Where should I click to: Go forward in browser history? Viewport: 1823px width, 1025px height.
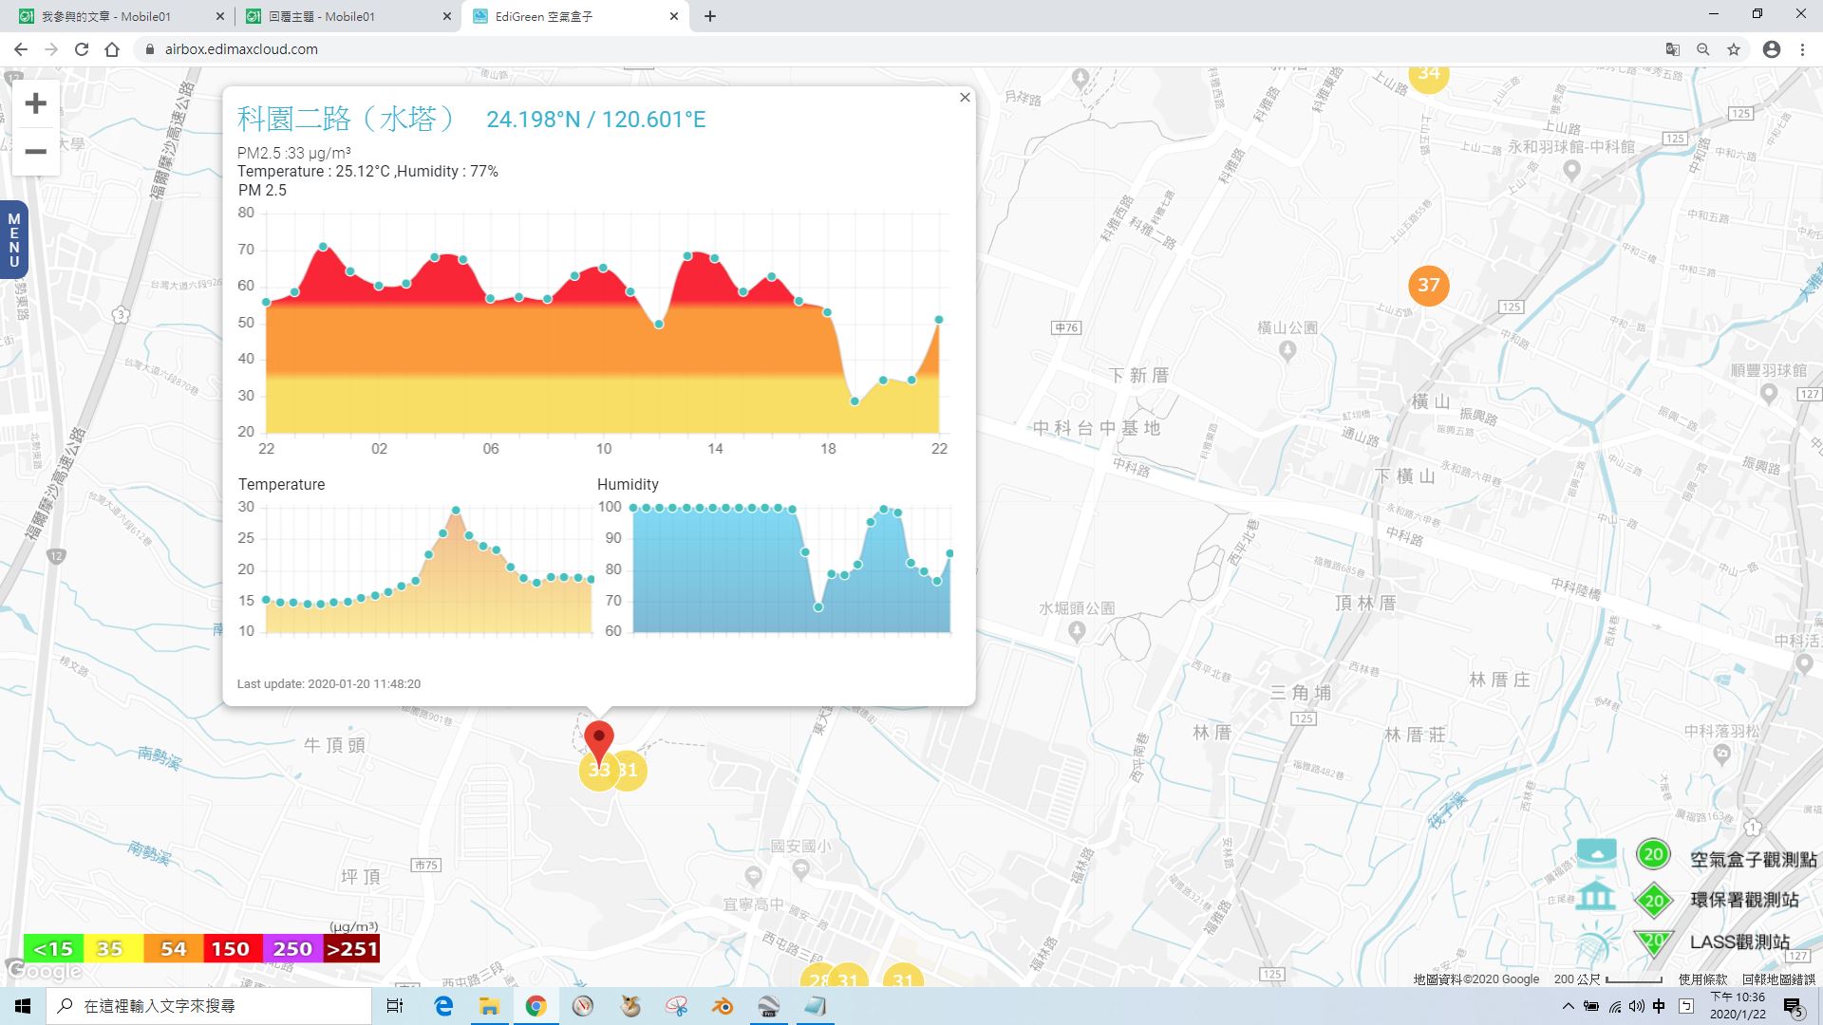click(51, 49)
